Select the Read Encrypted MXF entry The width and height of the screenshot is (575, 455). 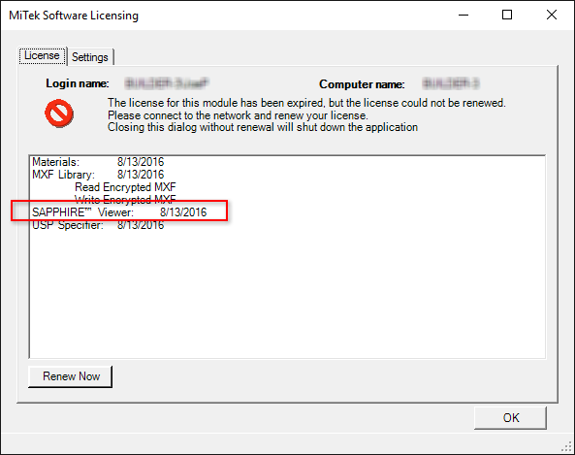pyautogui.click(x=125, y=187)
